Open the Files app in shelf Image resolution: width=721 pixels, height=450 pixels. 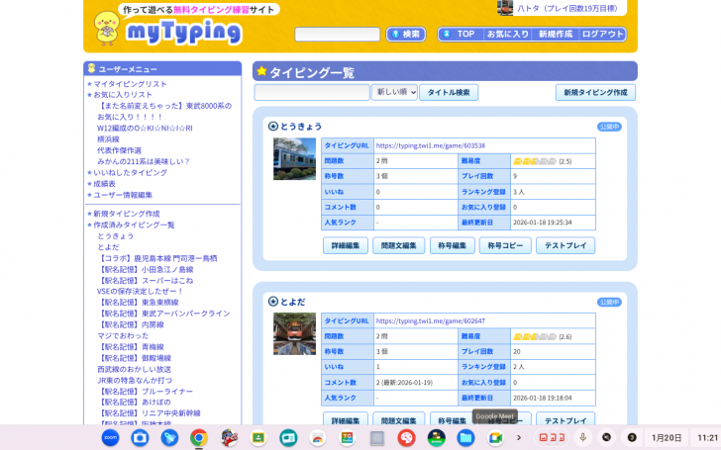(x=465, y=437)
